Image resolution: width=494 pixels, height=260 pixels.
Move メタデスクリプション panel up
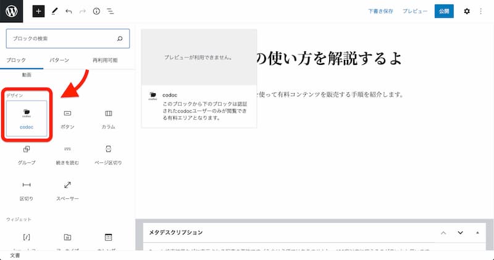pyautogui.click(x=443, y=233)
